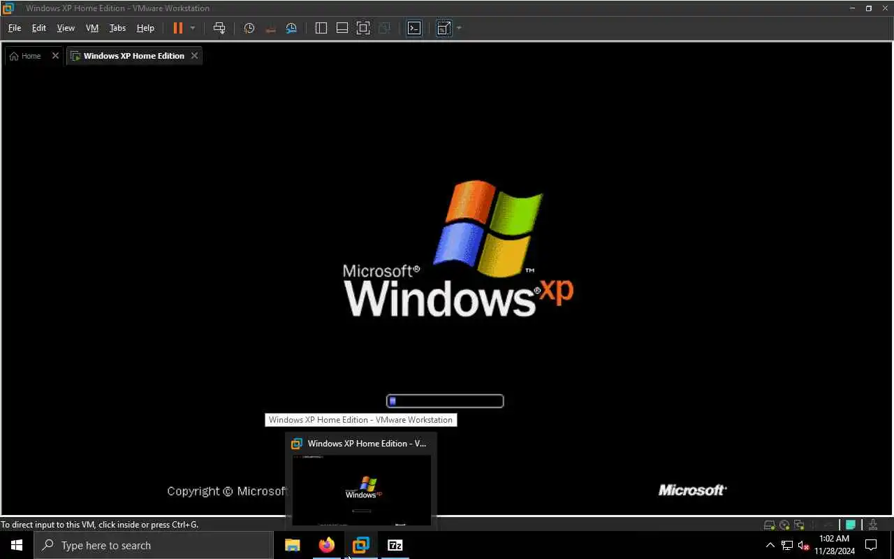Click the VMware Workstation taskbar icon

tap(360, 545)
